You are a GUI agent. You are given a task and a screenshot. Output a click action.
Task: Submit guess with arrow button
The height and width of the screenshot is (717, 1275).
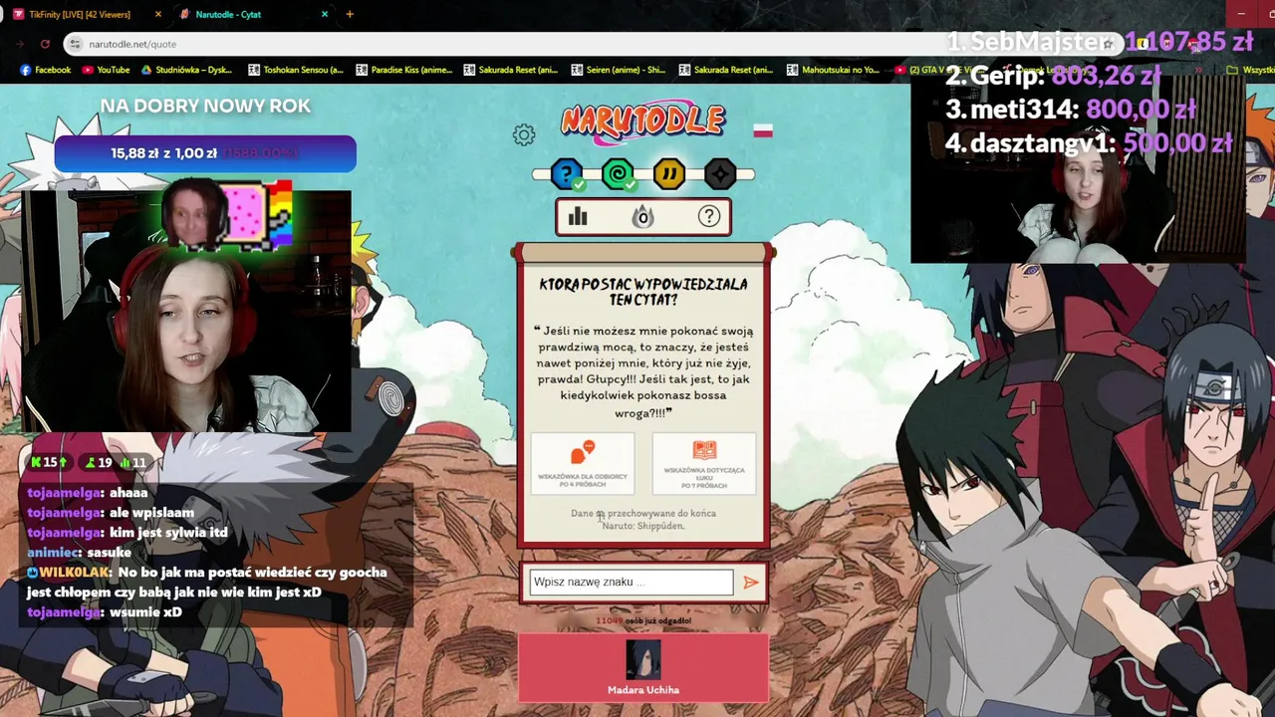750,583
